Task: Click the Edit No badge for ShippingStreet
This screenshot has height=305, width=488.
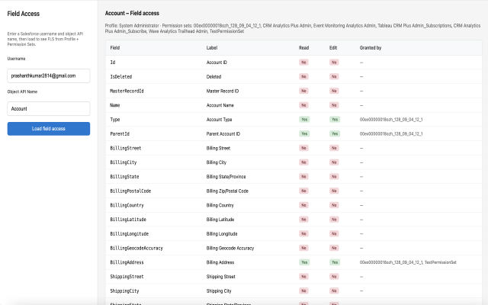Action: [x=334, y=277]
